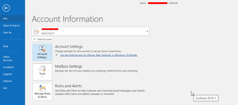
Task: Select Print from the backstage menu
Action: [x=6, y=46]
